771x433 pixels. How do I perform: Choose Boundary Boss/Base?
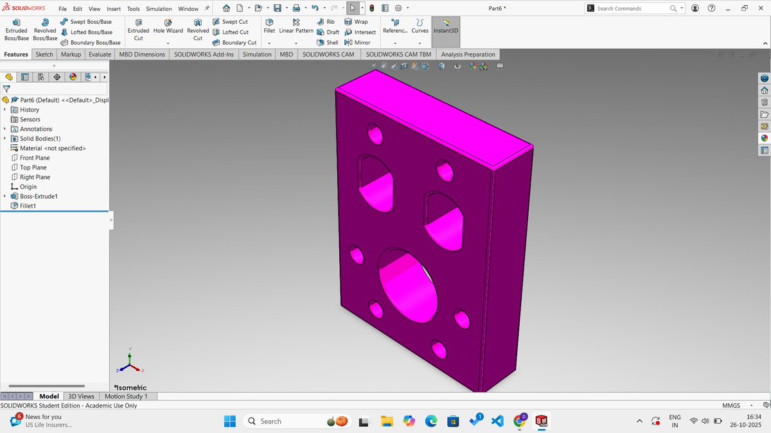[x=90, y=42]
